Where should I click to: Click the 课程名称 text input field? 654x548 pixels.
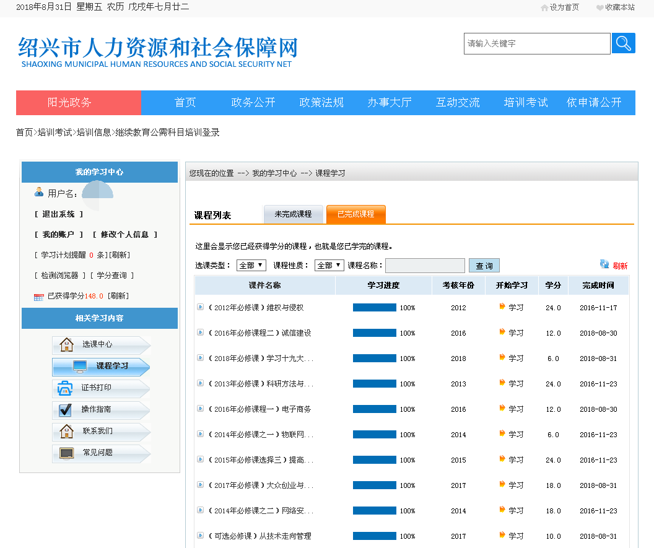click(x=425, y=266)
